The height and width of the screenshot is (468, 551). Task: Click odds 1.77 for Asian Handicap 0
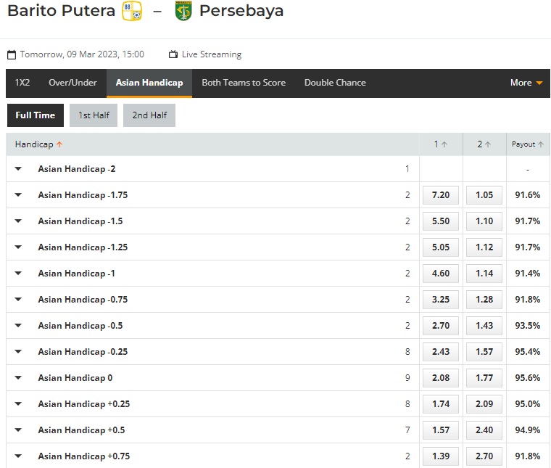pyautogui.click(x=484, y=378)
